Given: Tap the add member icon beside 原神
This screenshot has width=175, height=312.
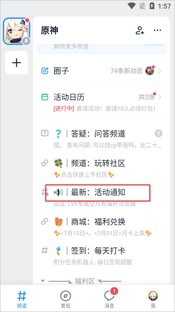Looking at the screenshot, I should (x=140, y=30).
